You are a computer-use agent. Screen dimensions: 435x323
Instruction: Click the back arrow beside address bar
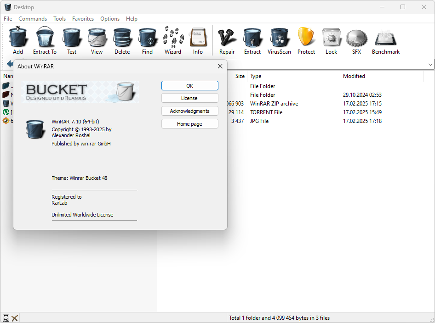tap(10, 64)
